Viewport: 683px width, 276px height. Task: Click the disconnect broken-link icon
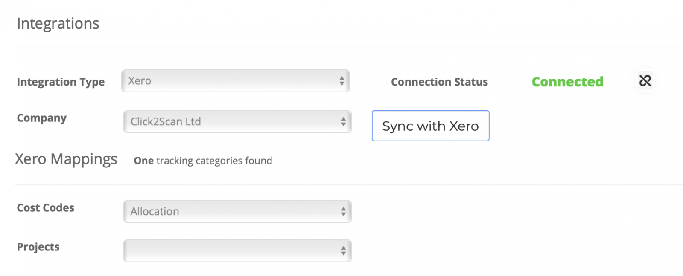point(645,80)
